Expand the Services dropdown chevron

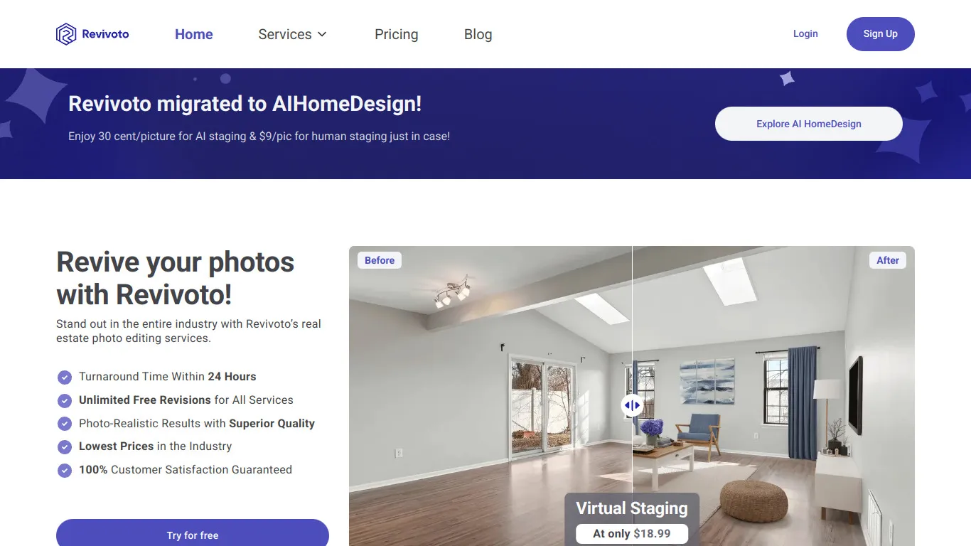(x=322, y=34)
